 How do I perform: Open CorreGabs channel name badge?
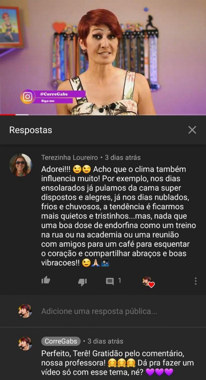[x=61, y=341]
